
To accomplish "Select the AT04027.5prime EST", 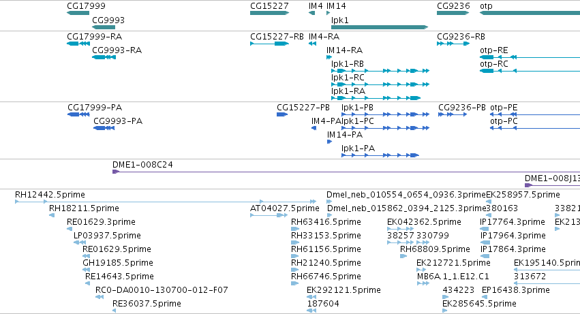I will point(269,215).
